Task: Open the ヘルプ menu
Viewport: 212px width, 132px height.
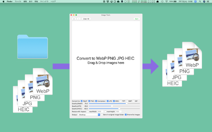Action: pyautogui.click(x=53, y=1)
